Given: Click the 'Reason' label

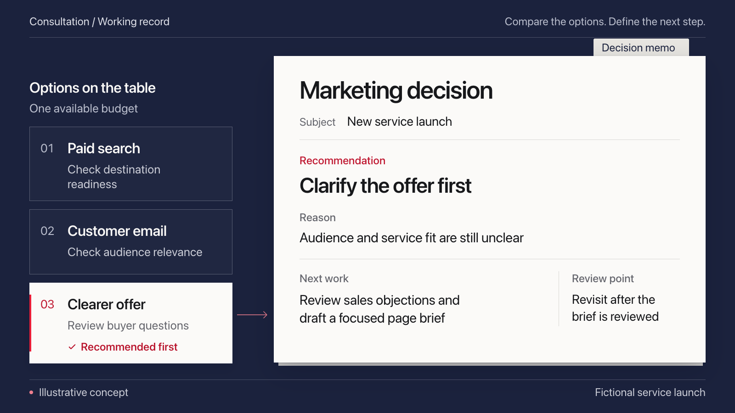Looking at the screenshot, I should (317, 218).
